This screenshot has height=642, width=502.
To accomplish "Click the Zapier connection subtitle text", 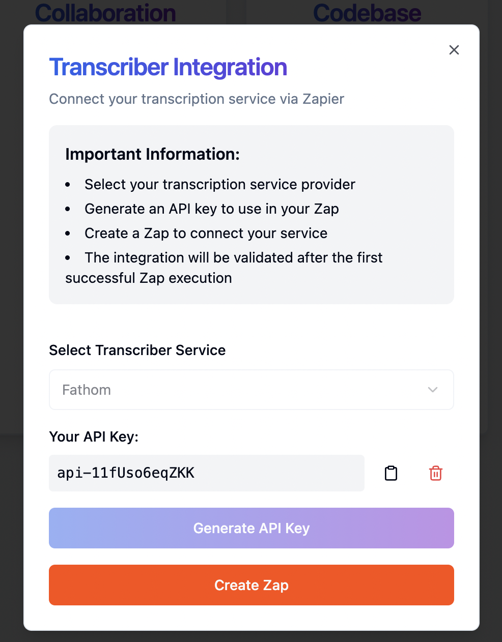I will click(197, 99).
